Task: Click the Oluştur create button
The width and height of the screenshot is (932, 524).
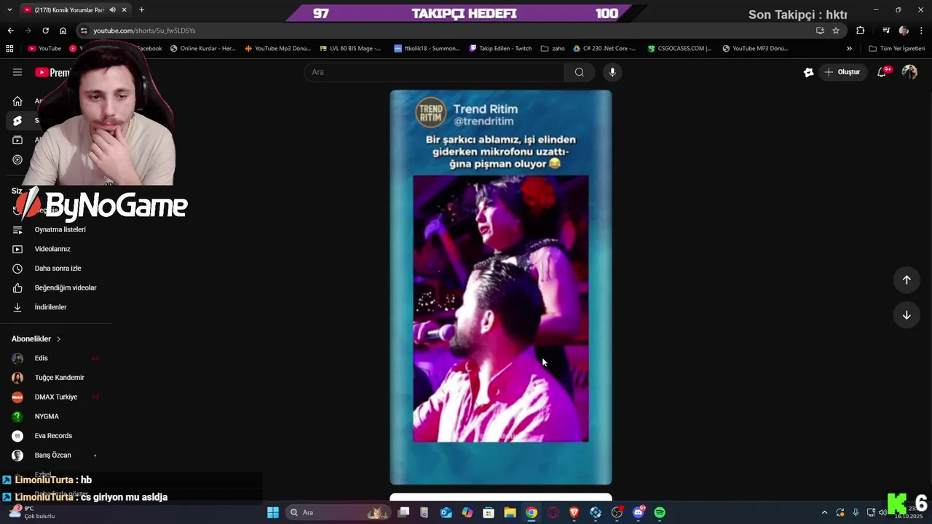Action: pyautogui.click(x=842, y=72)
